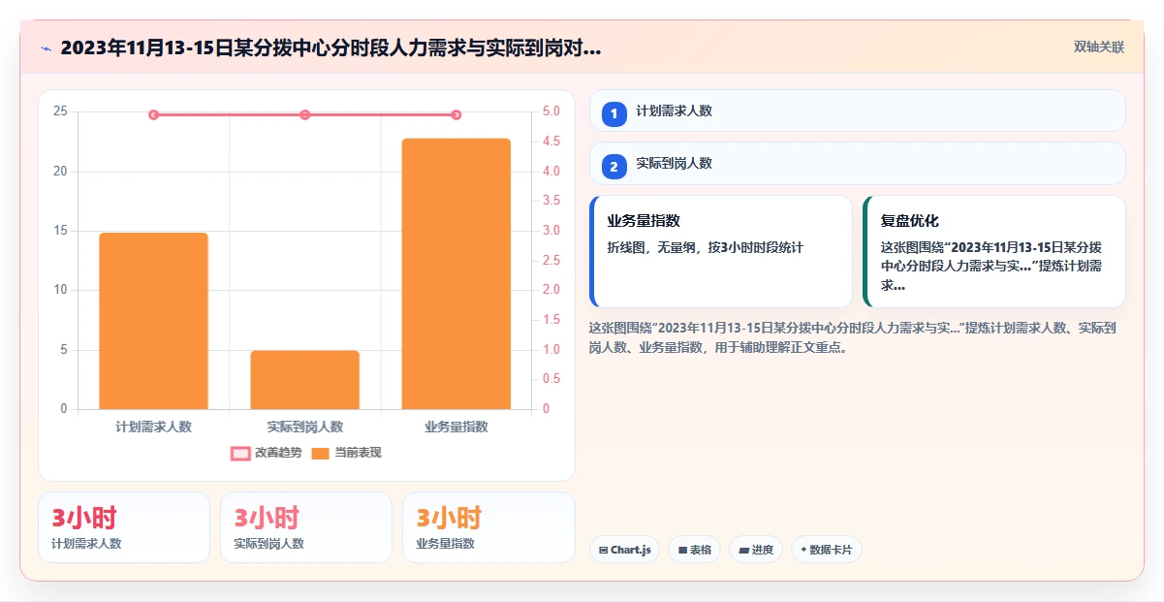Click the pink 改善趋势 legend swatch

pos(240,453)
